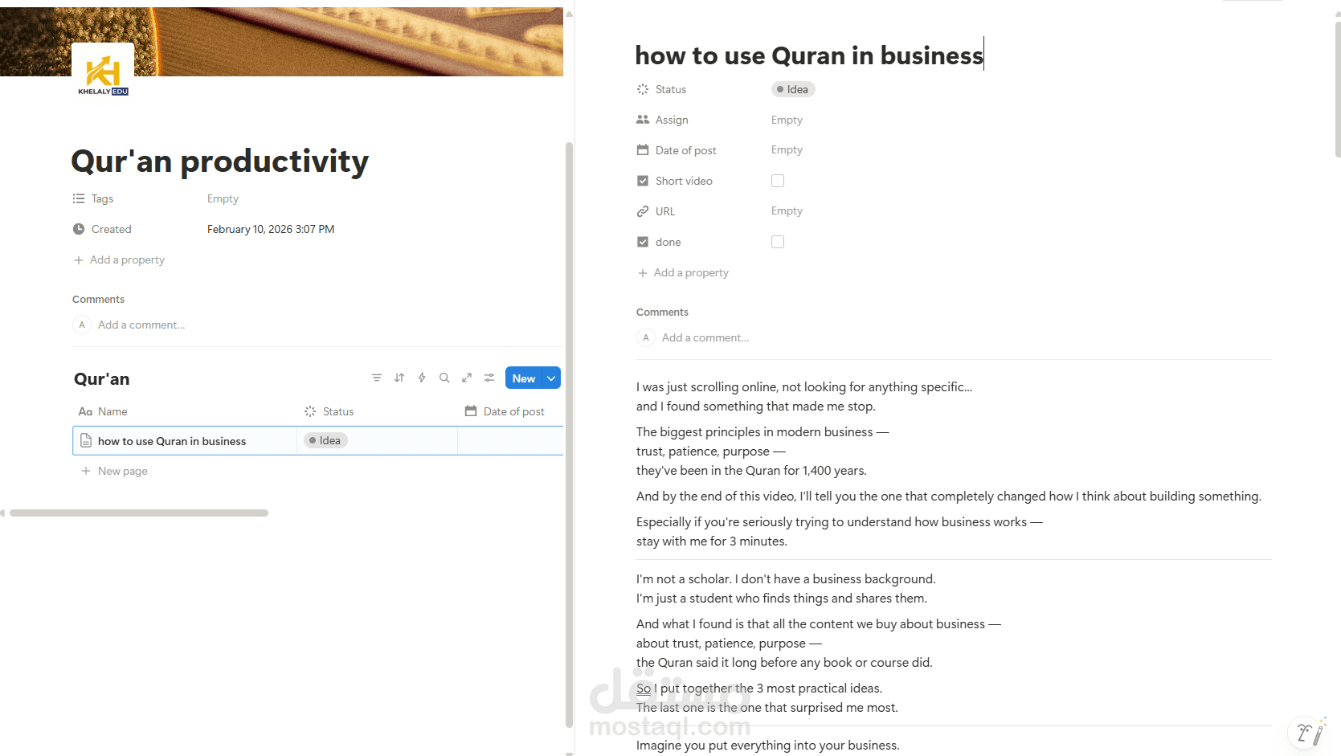The image size is (1341, 756).
Task: Click the sort arrows icon
Action: click(x=399, y=378)
